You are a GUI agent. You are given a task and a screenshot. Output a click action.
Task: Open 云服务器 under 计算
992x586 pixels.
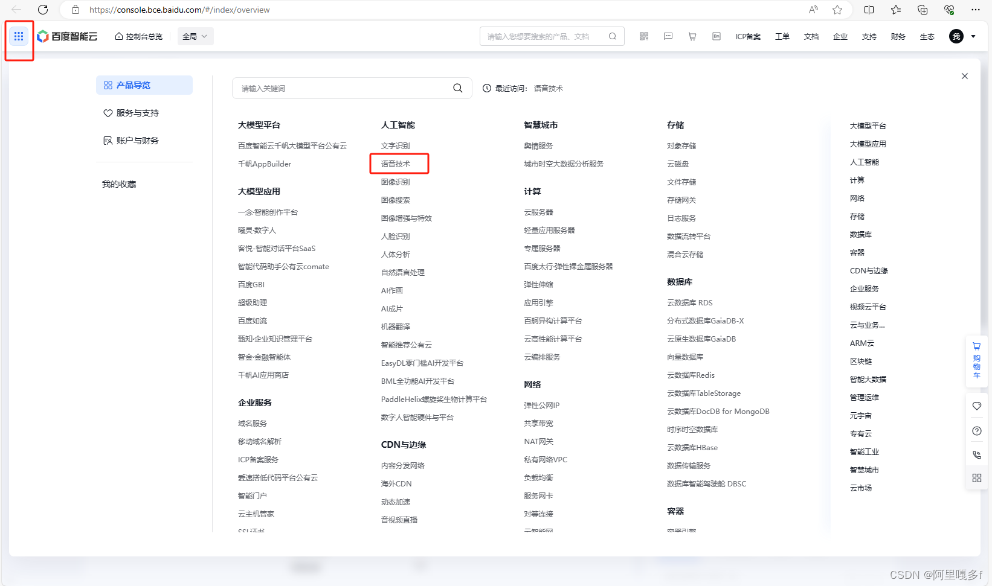[x=539, y=212]
